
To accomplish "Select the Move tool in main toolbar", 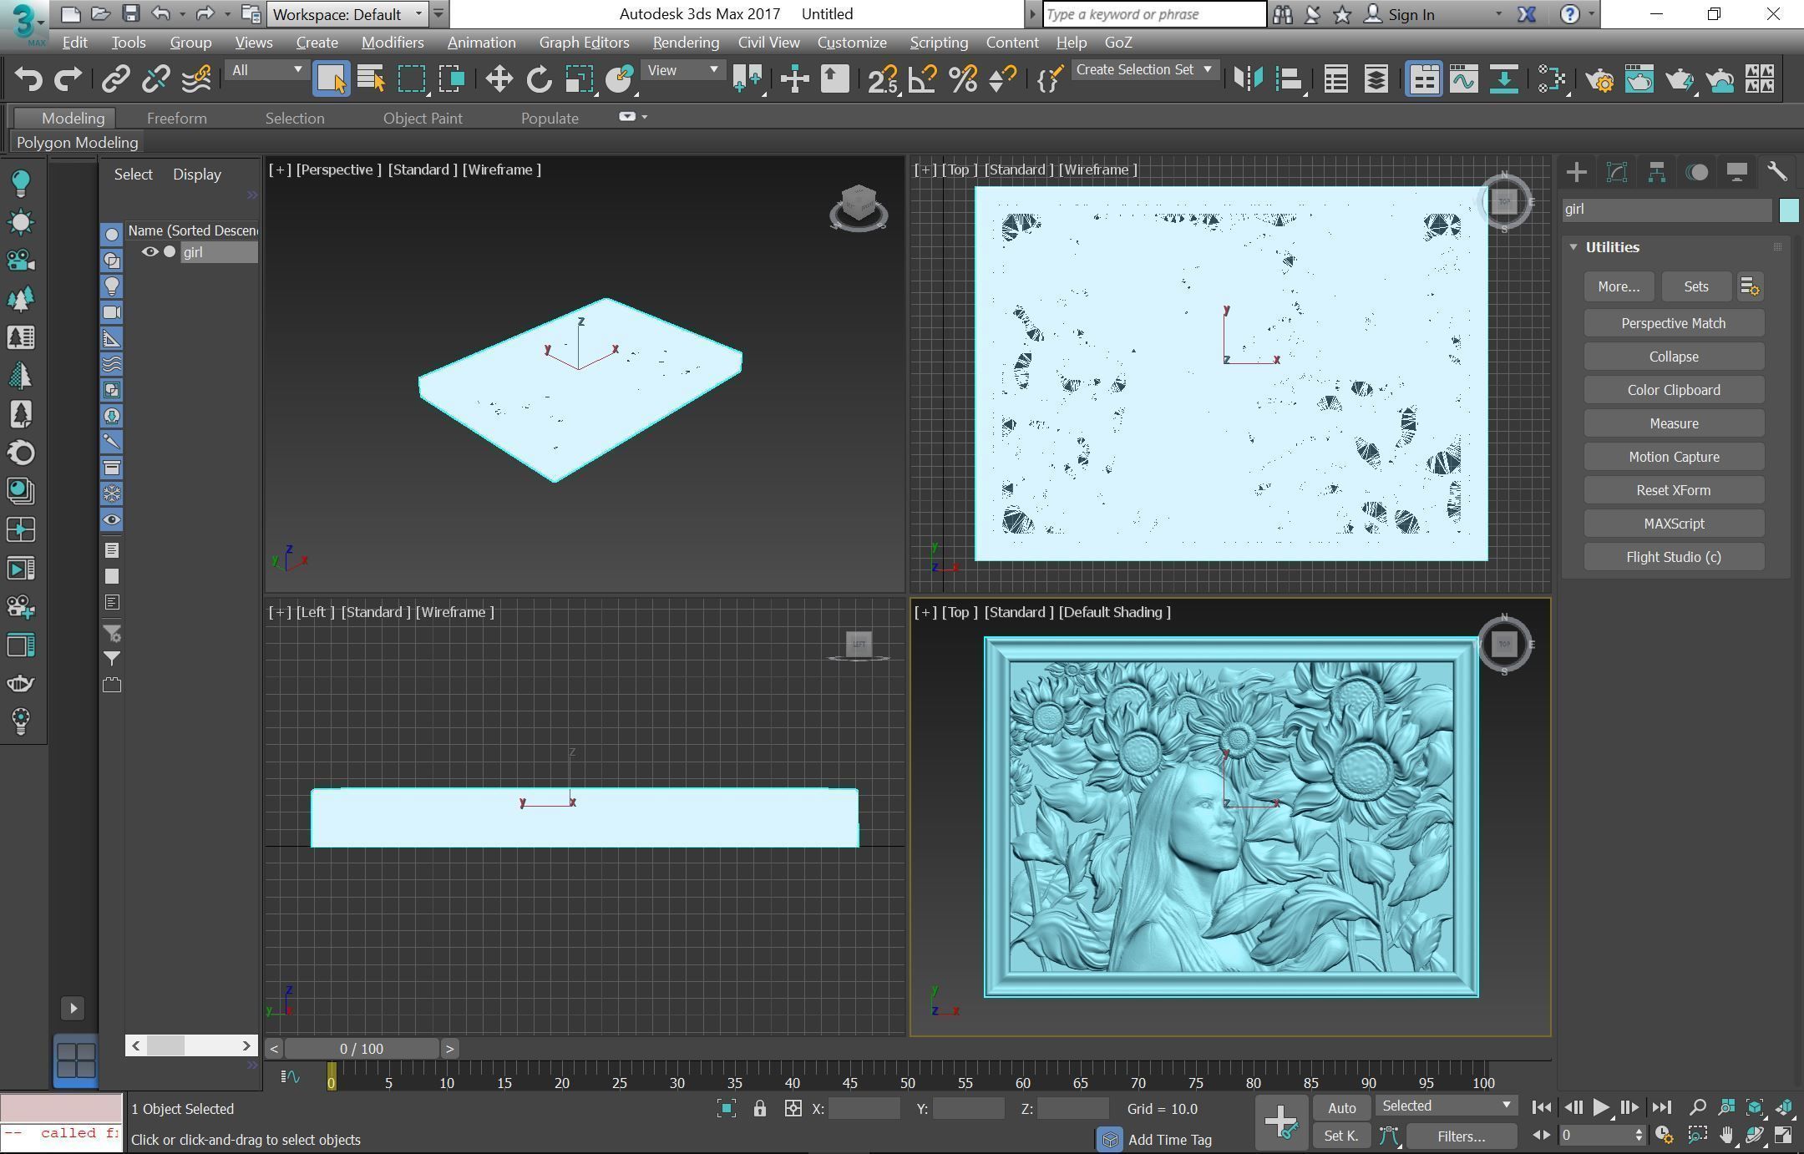I will point(499,79).
